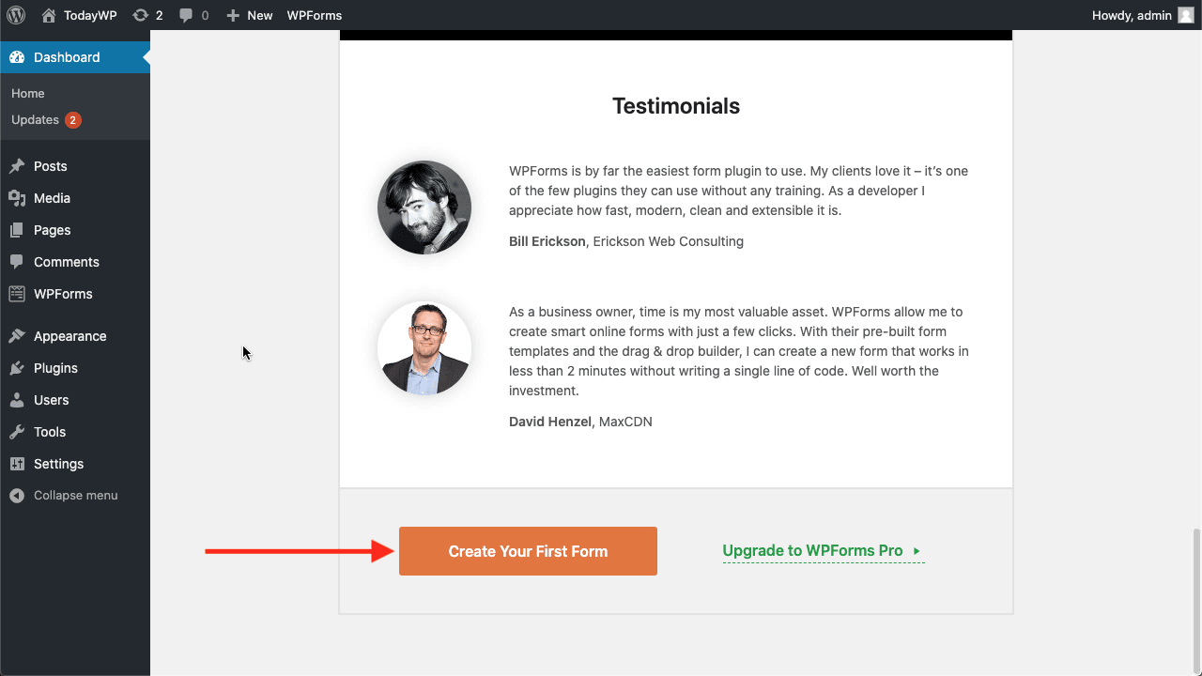1202x676 pixels.
Task: Click the page vertical scrollbar thumb
Action: pyautogui.click(x=1195, y=599)
